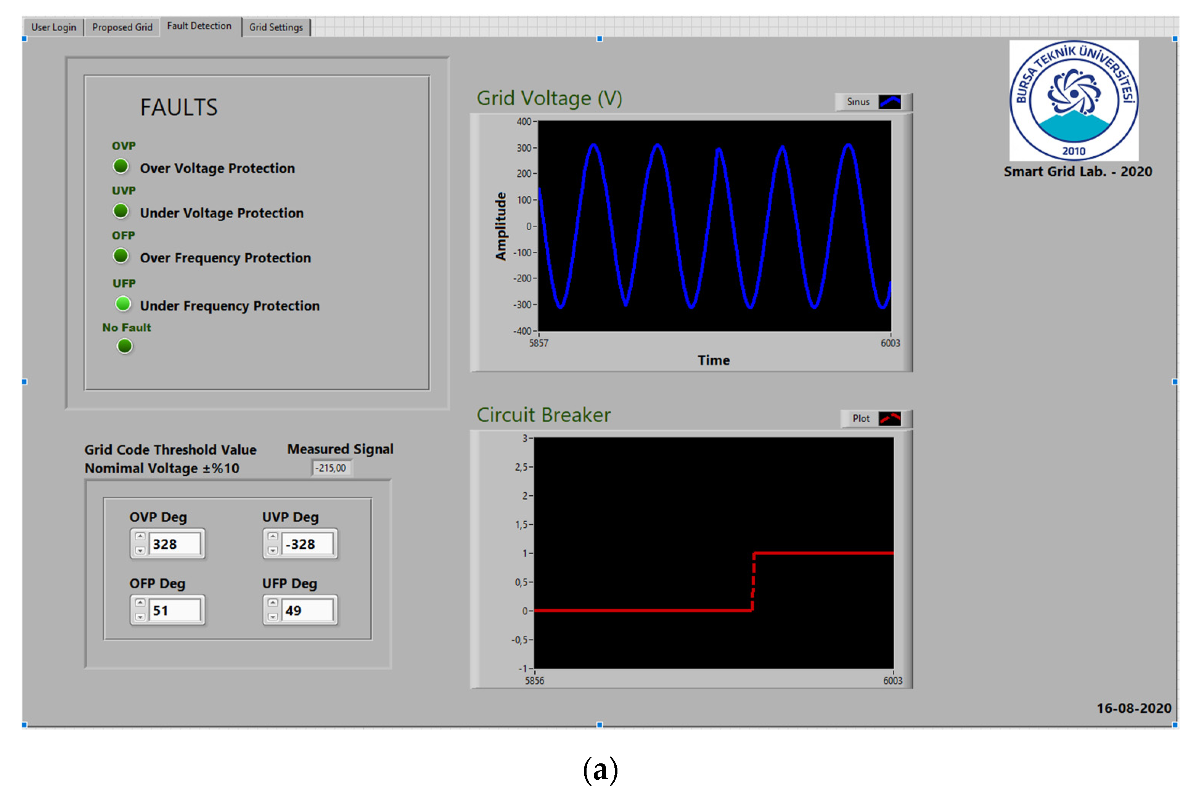Screen dimensions: 1196x795
Task: Click the Under Voltage Protection LED indicator
Action: click(x=120, y=211)
